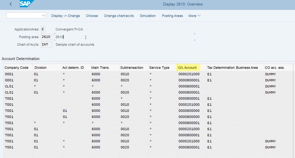295x158 pixels.
Task: Click the Company Code column header
Action: click(17, 67)
